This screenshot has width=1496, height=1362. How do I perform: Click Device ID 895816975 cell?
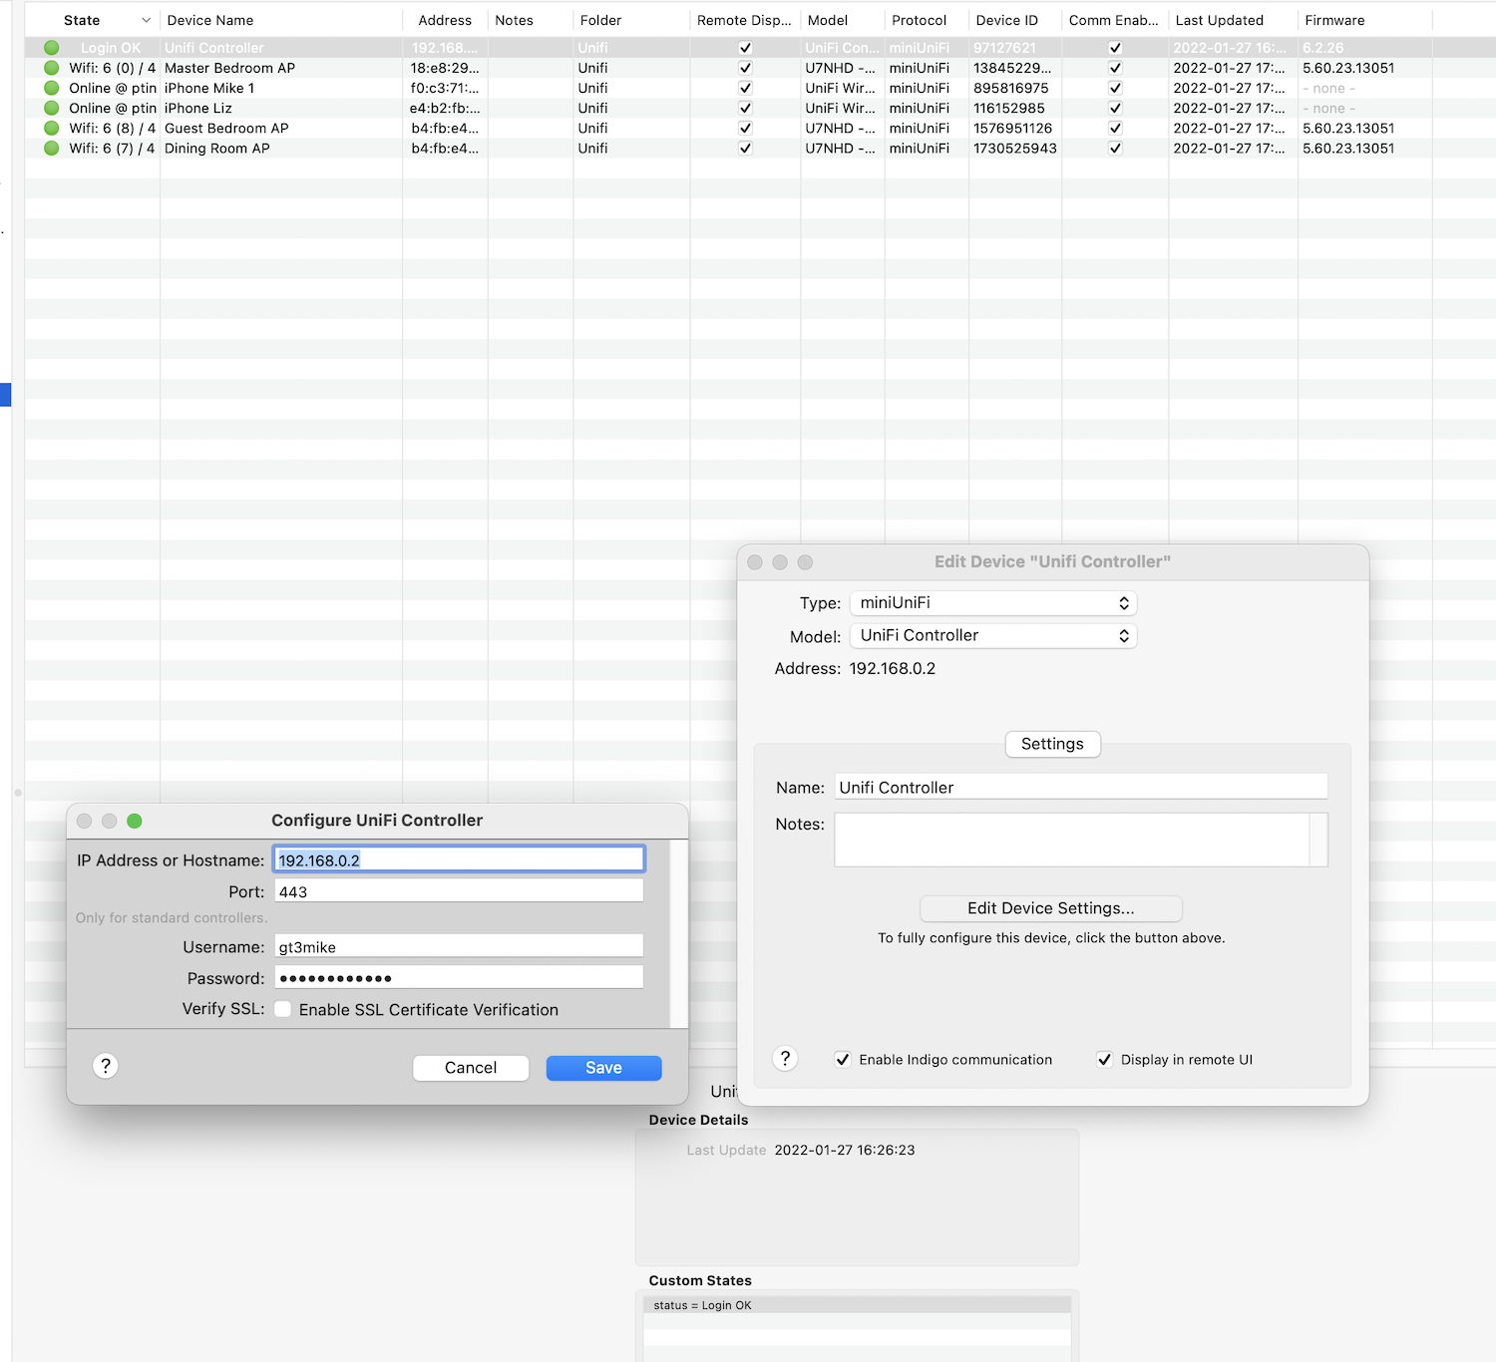pyautogui.click(x=1010, y=88)
